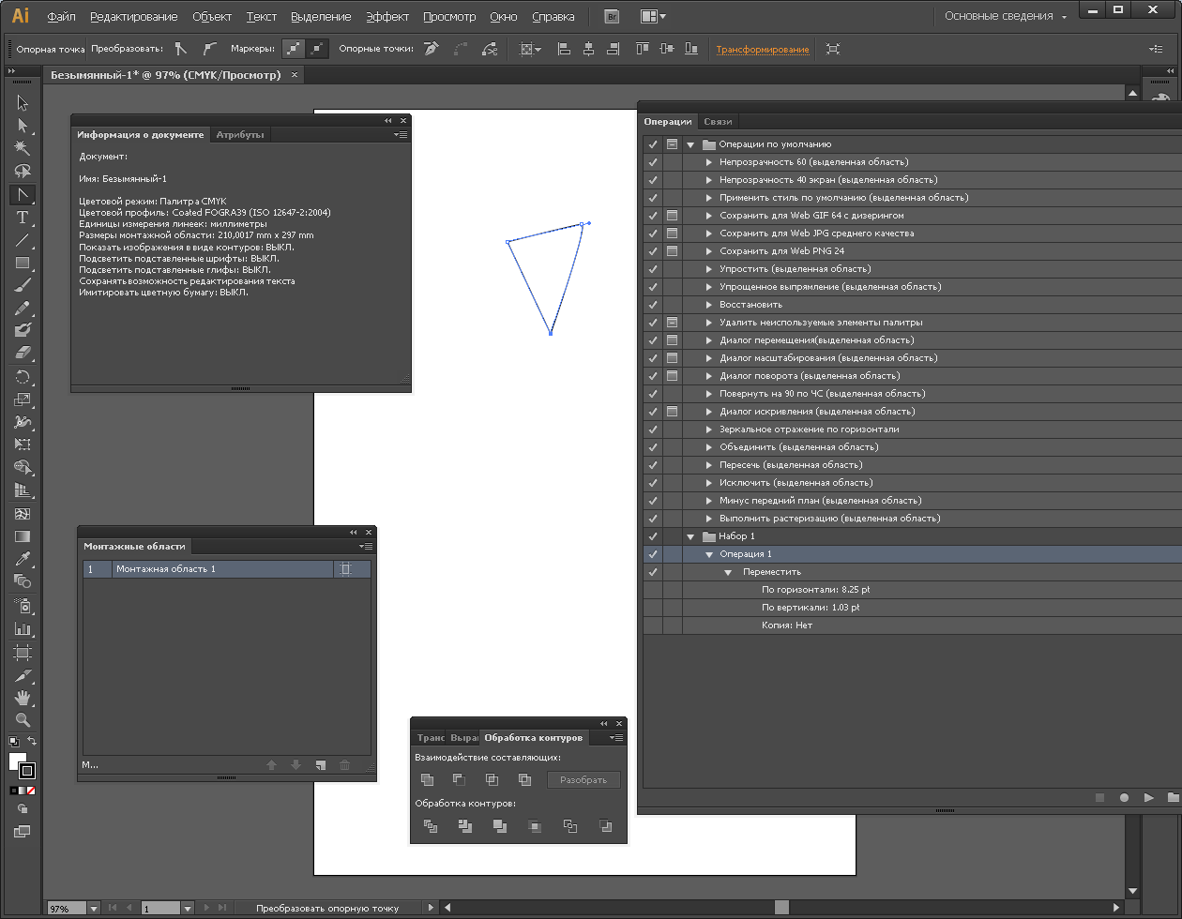
Task: Toggle checkmark for Набор 1 set
Action: [653, 536]
